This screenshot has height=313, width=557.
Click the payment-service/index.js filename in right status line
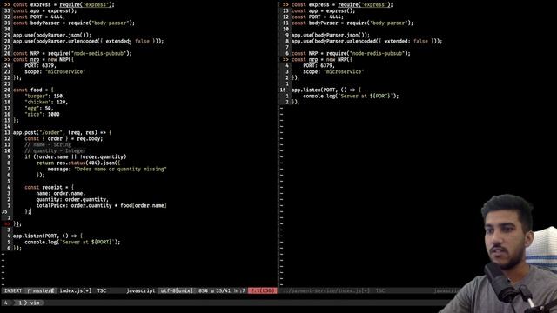coord(326,290)
